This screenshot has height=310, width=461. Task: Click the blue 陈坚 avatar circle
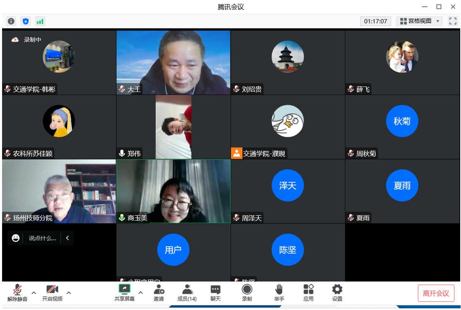click(x=287, y=250)
